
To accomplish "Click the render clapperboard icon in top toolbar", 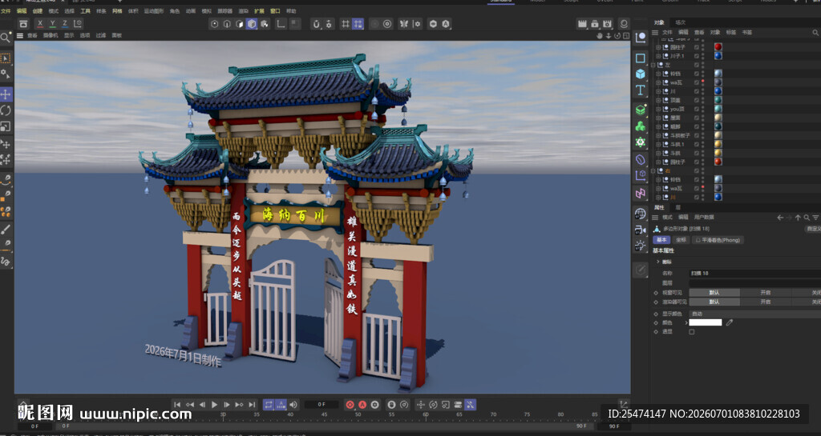I will tap(582, 24).
